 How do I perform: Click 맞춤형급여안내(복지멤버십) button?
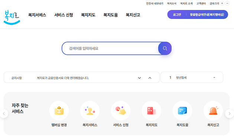click(x=207, y=14)
